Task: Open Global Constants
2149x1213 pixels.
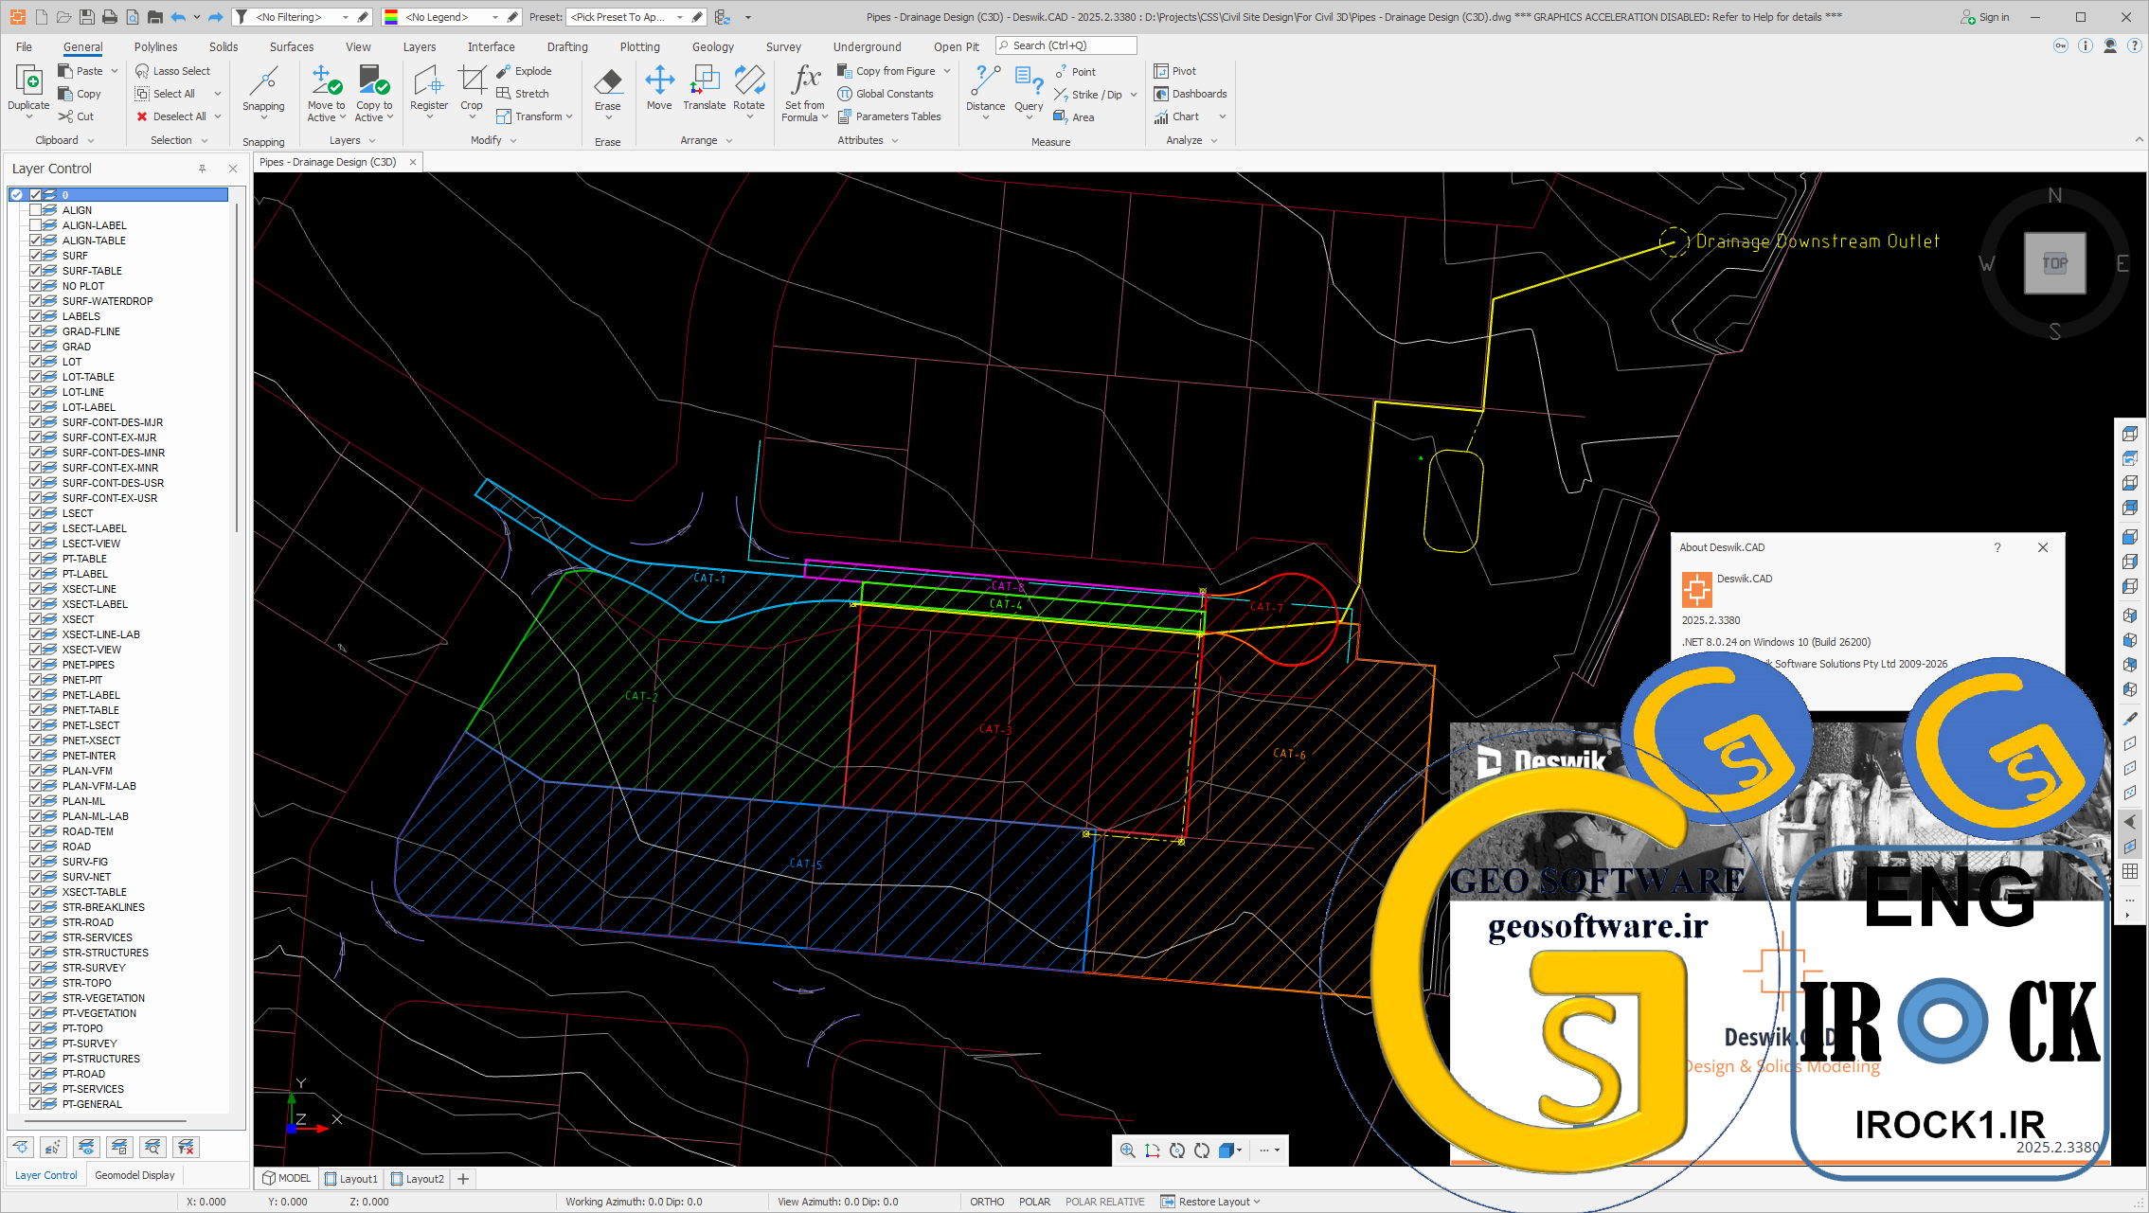Action: pyautogui.click(x=886, y=94)
